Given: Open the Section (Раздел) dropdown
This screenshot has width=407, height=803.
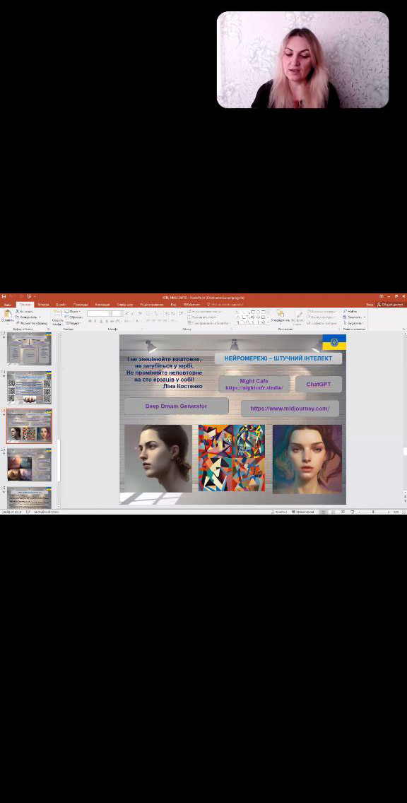Looking at the screenshot, I should (x=73, y=323).
